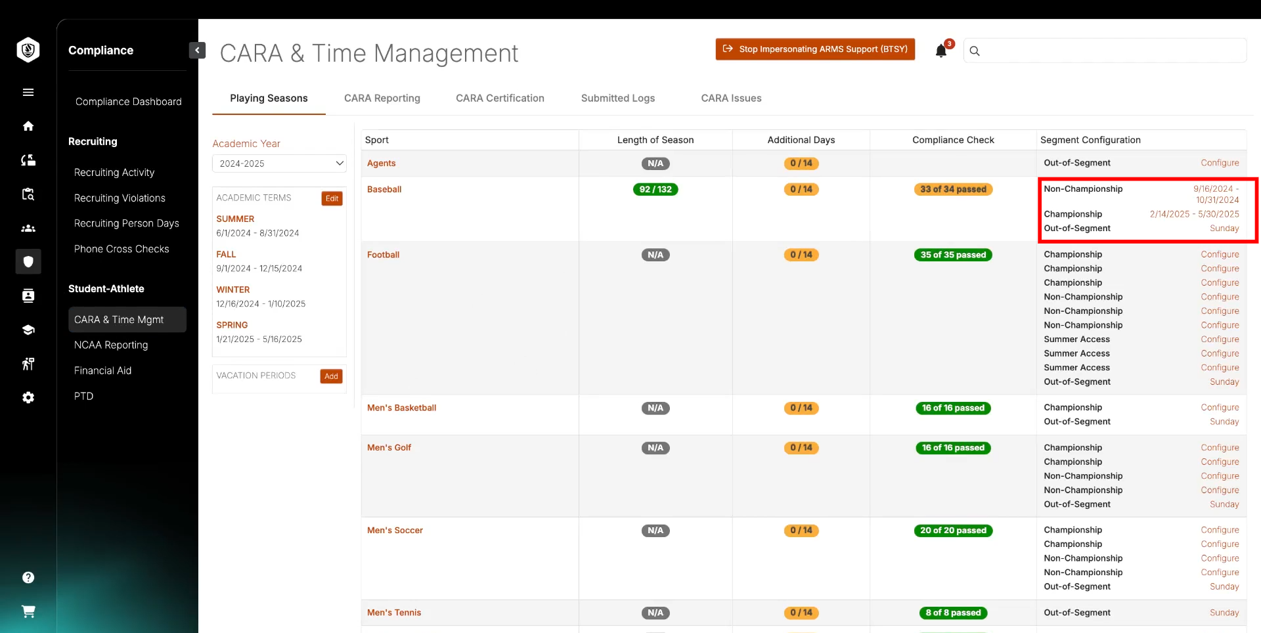Click the shopping cart icon
The height and width of the screenshot is (633, 1261).
28,611
